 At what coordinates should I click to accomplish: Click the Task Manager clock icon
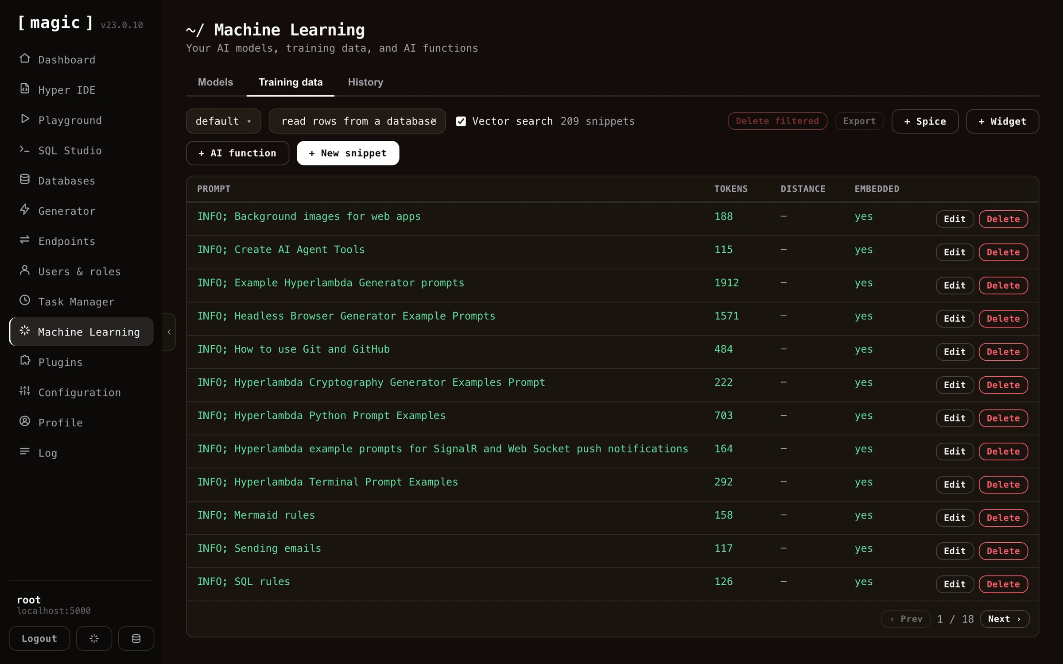click(25, 301)
